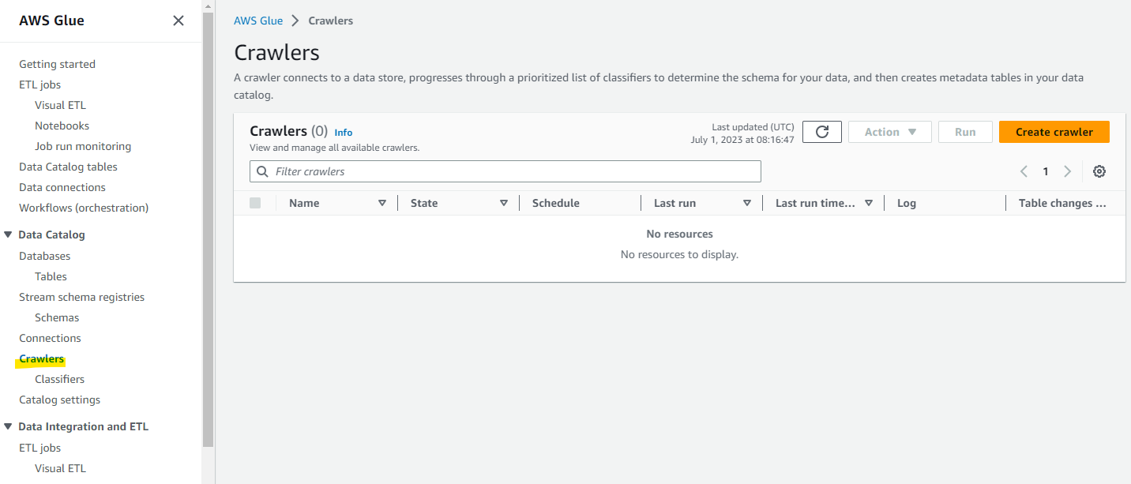
Task: Sort by Last run column arrow
Action: [x=747, y=203]
